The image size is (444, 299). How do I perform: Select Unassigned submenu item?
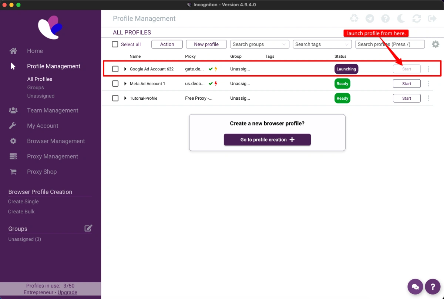(41, 96)
